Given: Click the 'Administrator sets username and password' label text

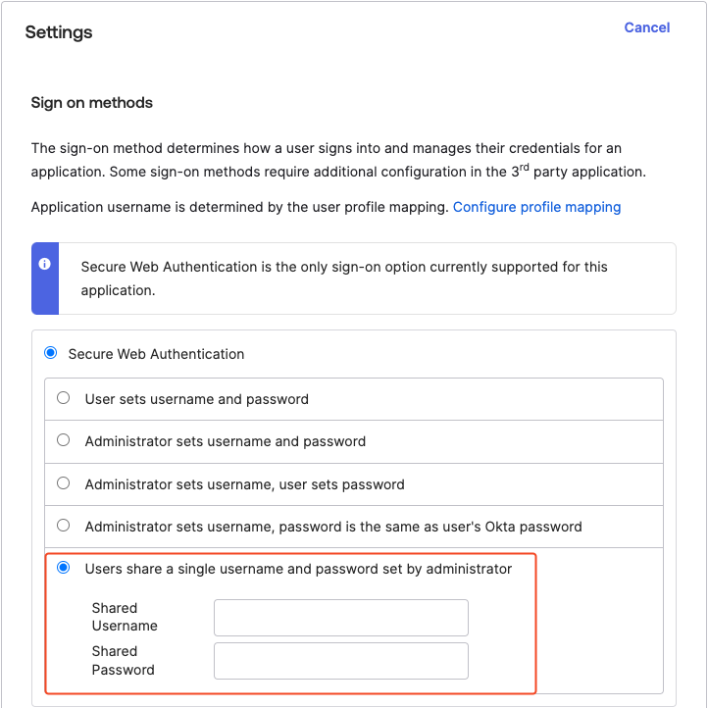Looking at the screenshot, I should [226, 441].
